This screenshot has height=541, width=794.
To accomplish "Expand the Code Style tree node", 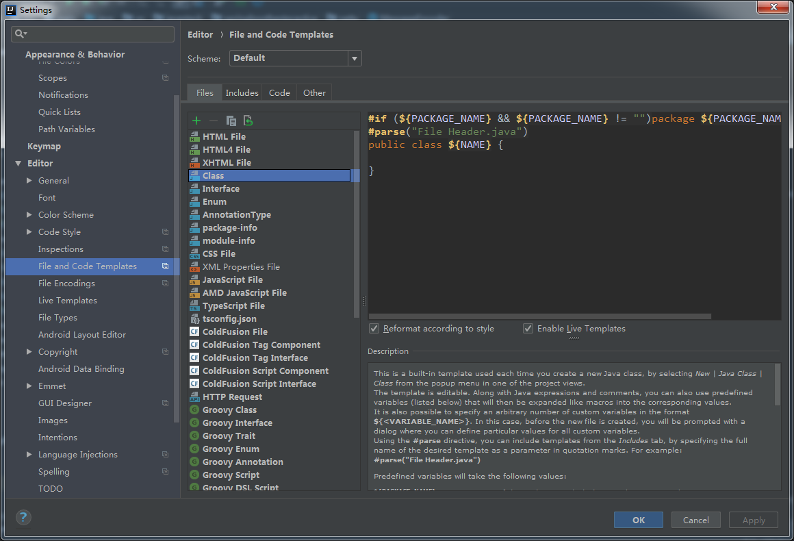I will [x=29, y=232].
